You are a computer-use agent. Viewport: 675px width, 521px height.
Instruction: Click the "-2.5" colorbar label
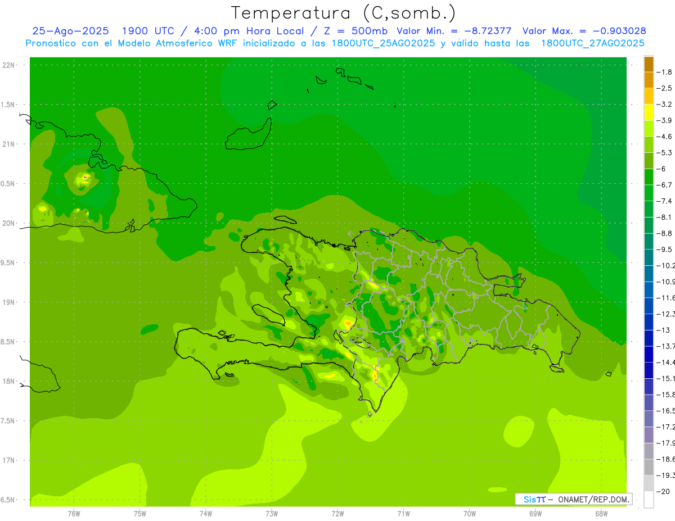pos(665,88)
